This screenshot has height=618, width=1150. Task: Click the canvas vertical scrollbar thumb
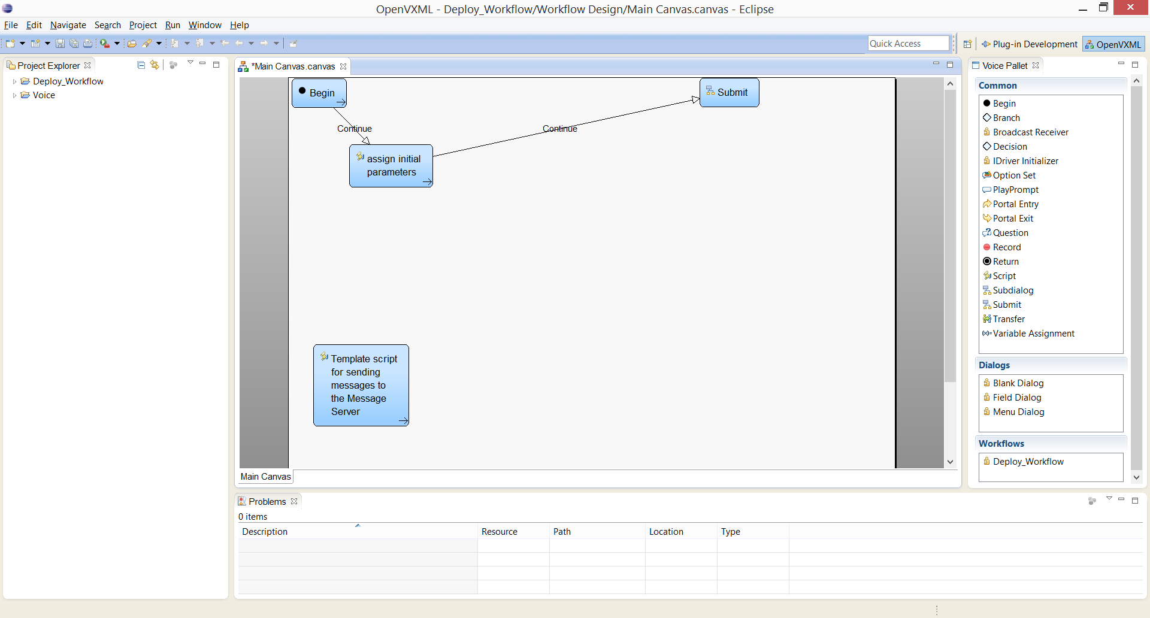[x=950, y=236]
